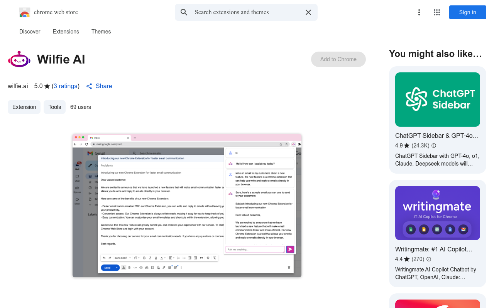Open the Writingmate: #1 AI Copilot title

coord(434,249)
